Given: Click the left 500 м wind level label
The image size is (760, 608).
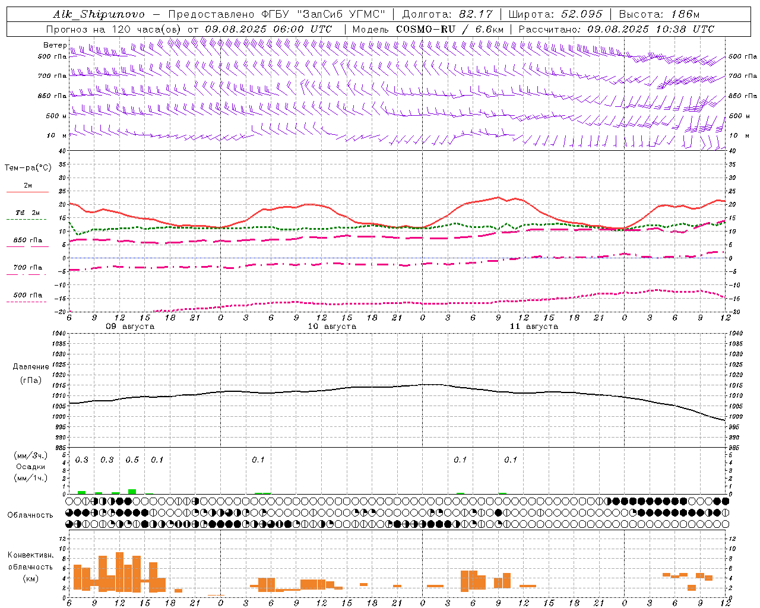Looking at the screenshot, I should (56, 116).
